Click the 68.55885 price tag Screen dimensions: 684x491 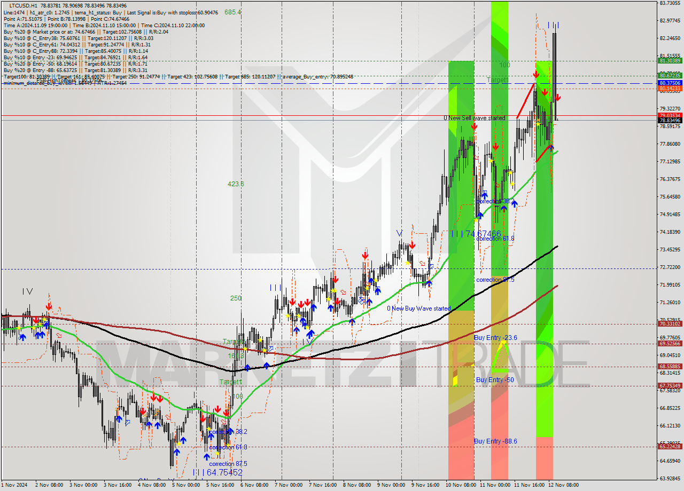(670, 366)
